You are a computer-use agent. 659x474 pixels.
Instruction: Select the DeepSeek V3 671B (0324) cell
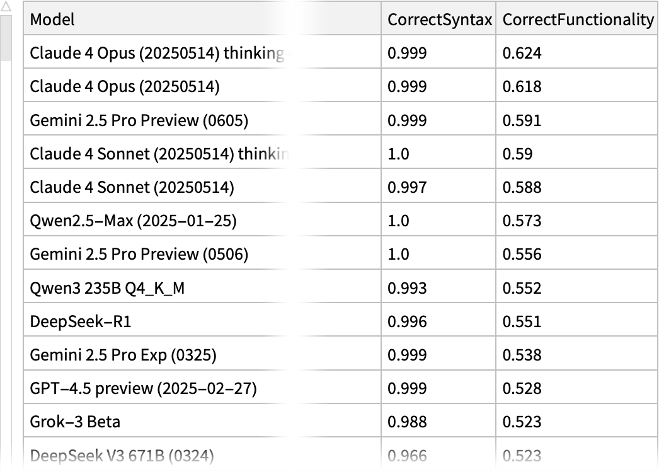pyautogui.click(x=122, y=456)
